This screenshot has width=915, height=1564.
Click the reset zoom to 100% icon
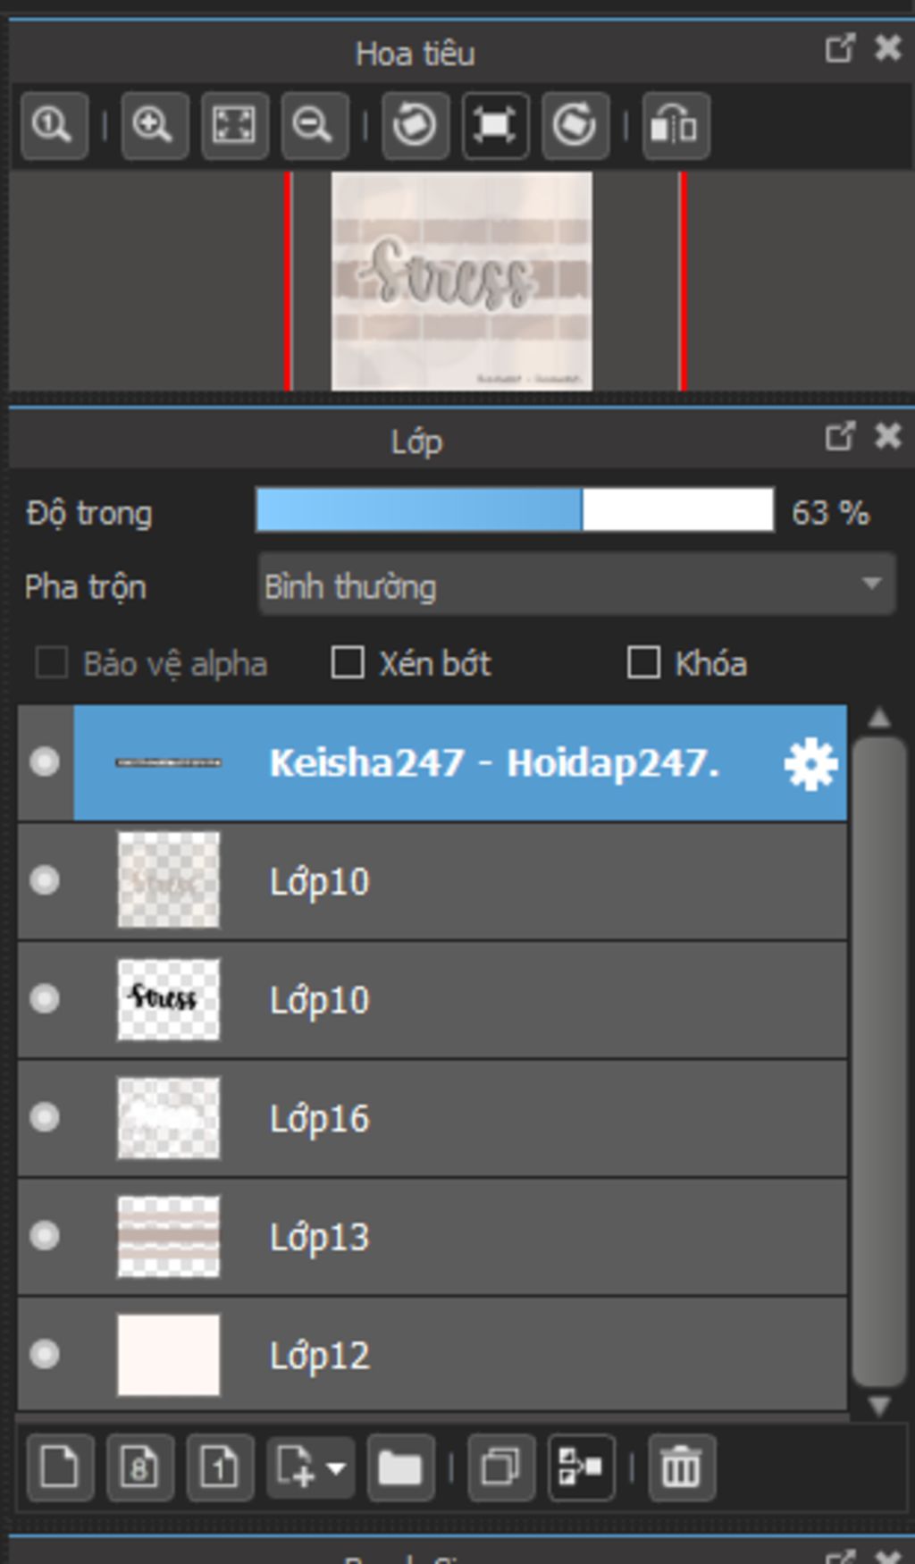(55, 126)
